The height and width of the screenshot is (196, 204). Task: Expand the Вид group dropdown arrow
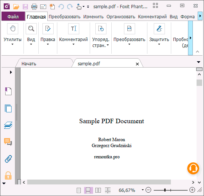[x=31, y=44]
